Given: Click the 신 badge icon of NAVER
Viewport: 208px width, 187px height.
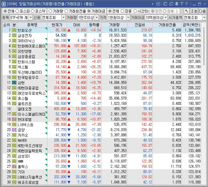Looking at the screenshot, I should point(14,140).
